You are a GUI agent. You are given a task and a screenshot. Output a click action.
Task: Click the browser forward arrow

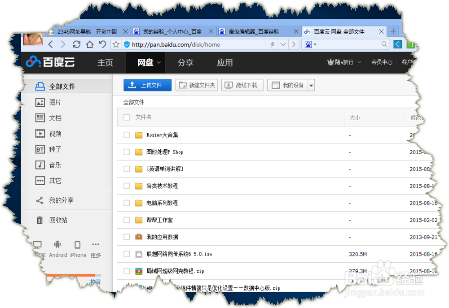pyautogui.click(x=63, y=44)
